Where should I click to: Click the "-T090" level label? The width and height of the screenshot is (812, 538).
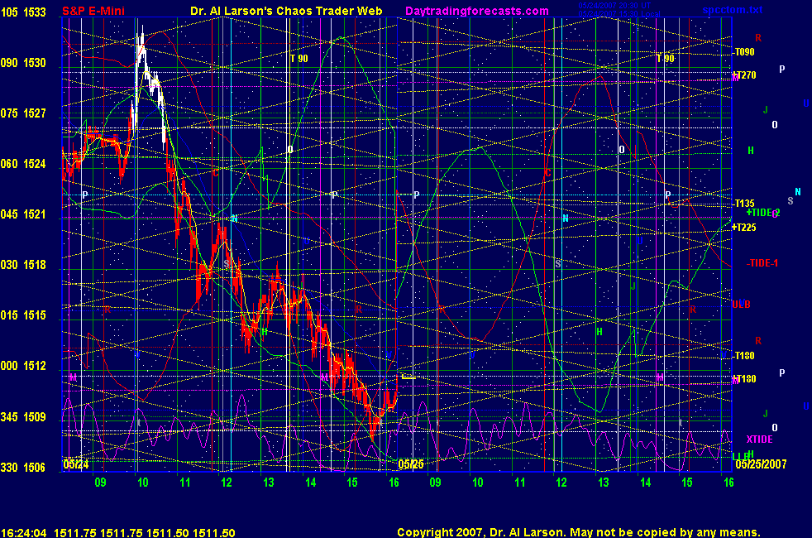click(743, 52)
